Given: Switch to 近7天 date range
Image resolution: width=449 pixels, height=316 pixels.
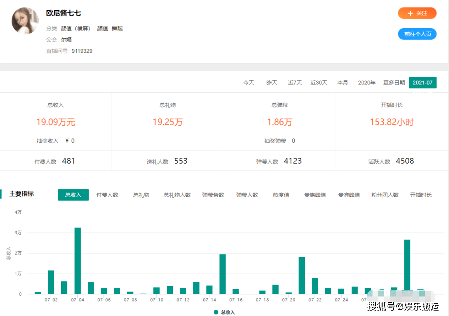Looking at the screenshot, I should [x=295, y=83].
